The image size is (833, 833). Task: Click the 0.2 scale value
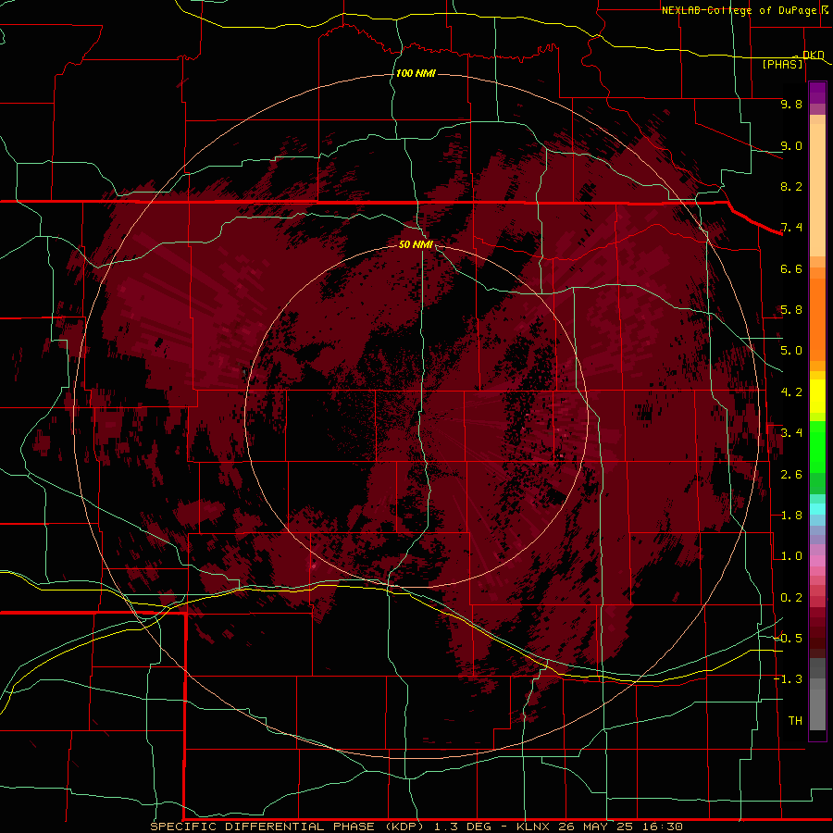(x=791, y=598)
